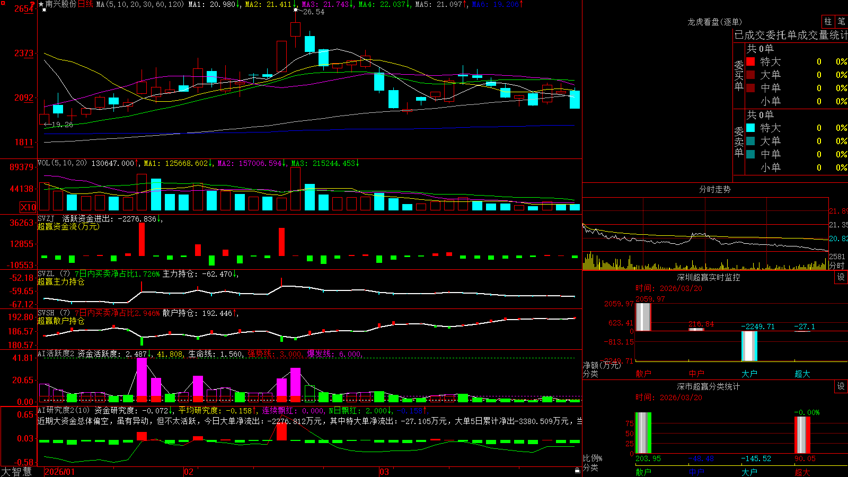Click the 2059.97 散户 net amount bar
848x477 pixels.
(x=643, y=317)
